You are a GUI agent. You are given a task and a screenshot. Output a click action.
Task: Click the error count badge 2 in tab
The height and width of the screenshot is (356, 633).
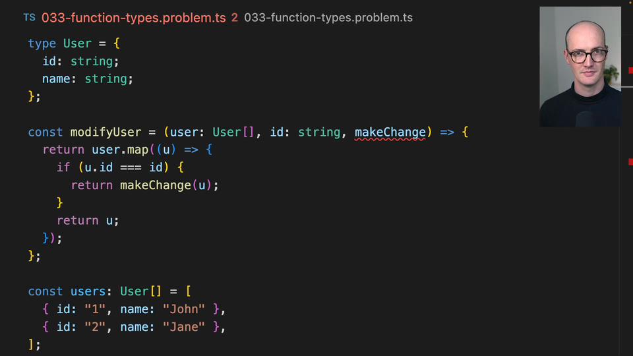235,18
